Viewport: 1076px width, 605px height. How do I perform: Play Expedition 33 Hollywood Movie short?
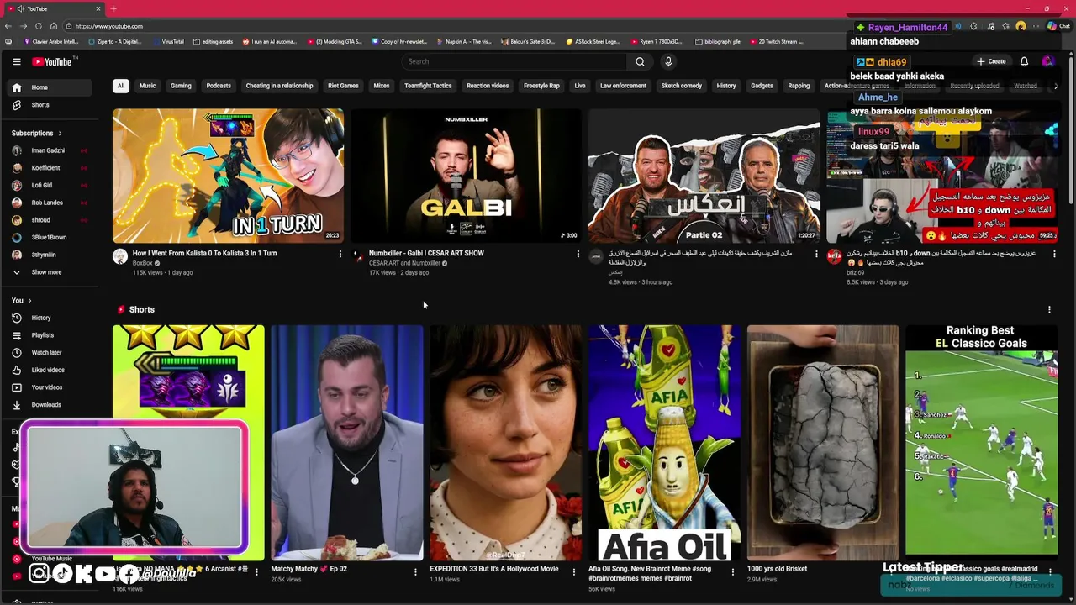(505, 442)
